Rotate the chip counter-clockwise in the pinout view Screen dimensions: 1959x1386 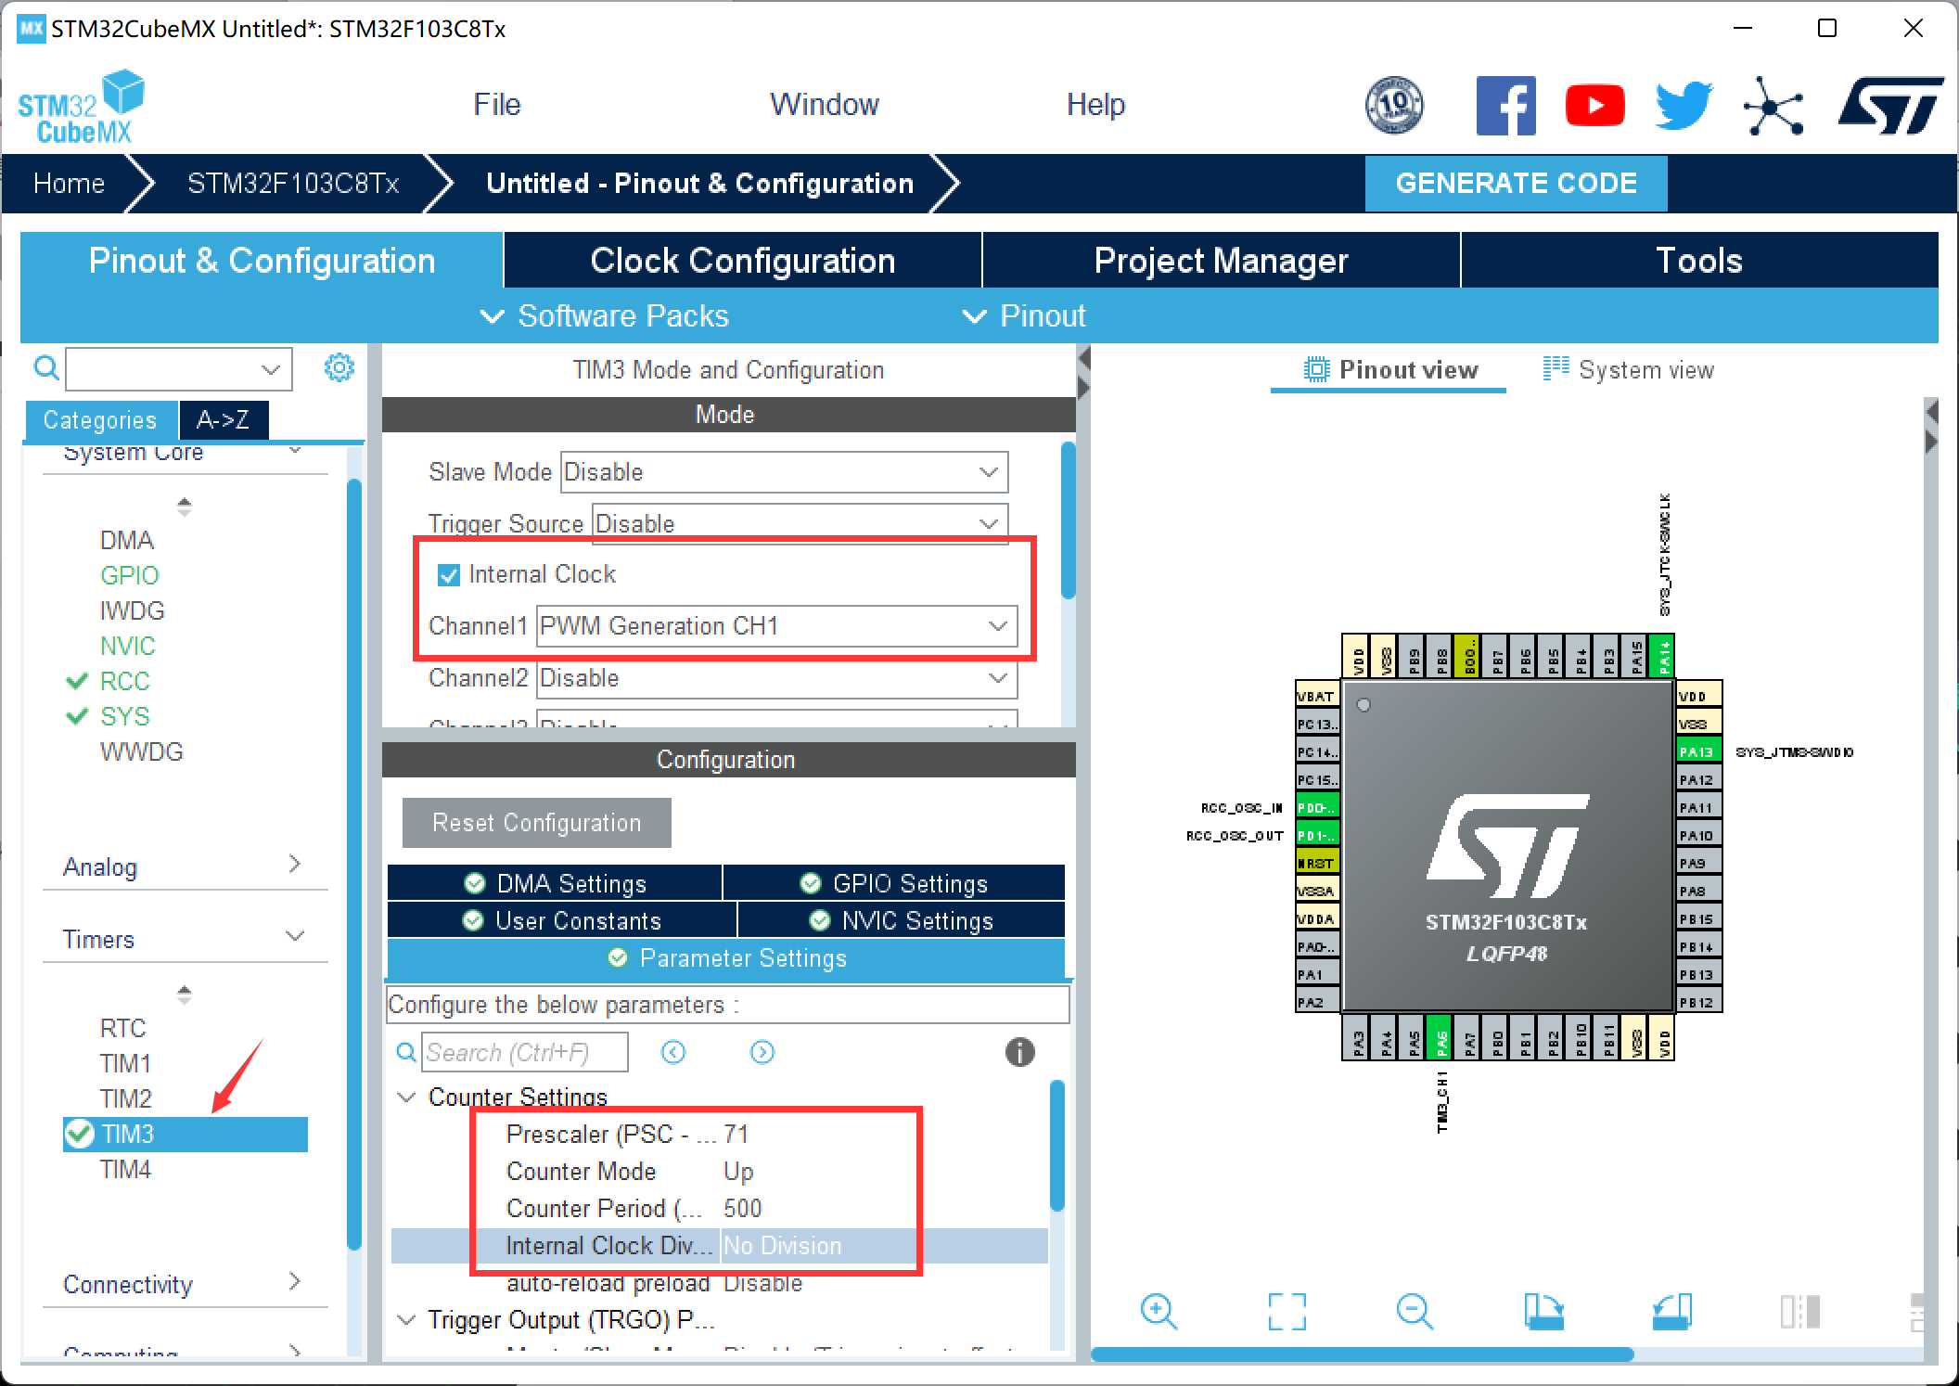click(1671, 1312)
